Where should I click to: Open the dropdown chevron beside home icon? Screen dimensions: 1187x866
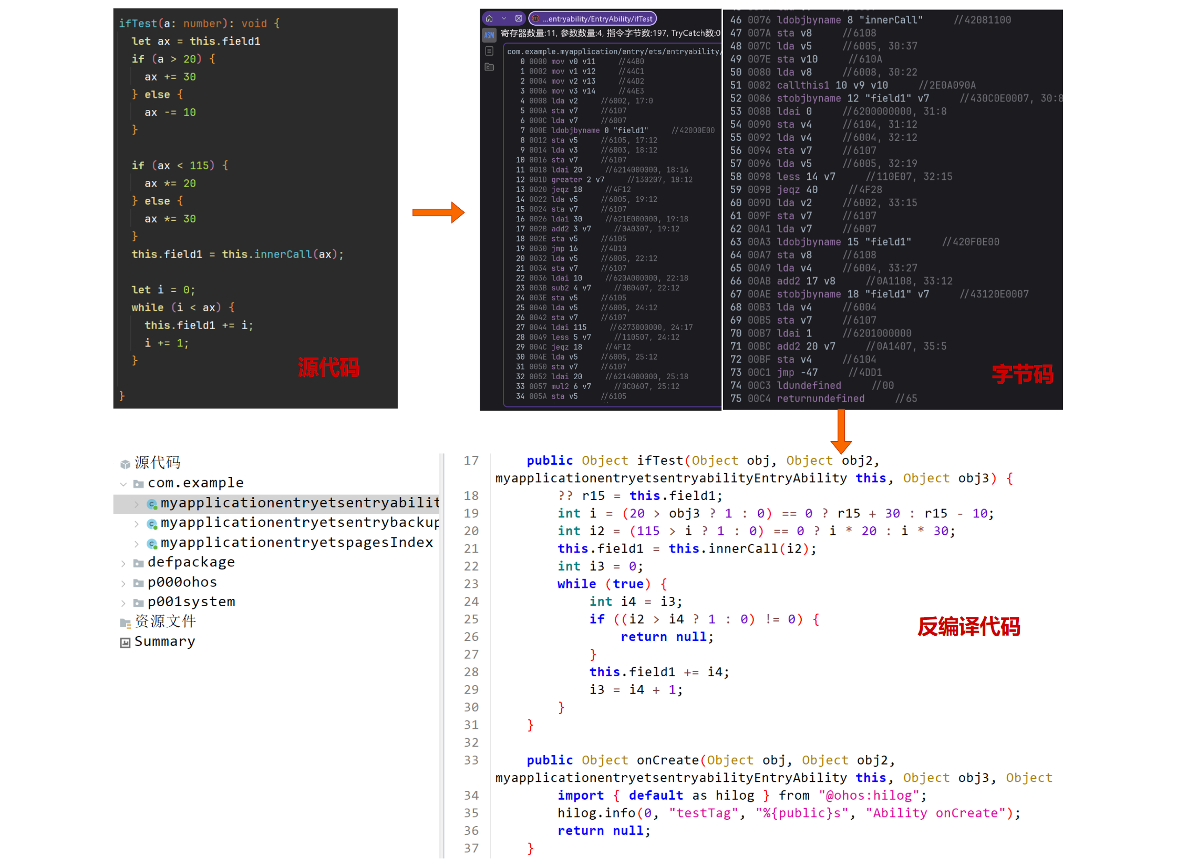coord(504,18)
